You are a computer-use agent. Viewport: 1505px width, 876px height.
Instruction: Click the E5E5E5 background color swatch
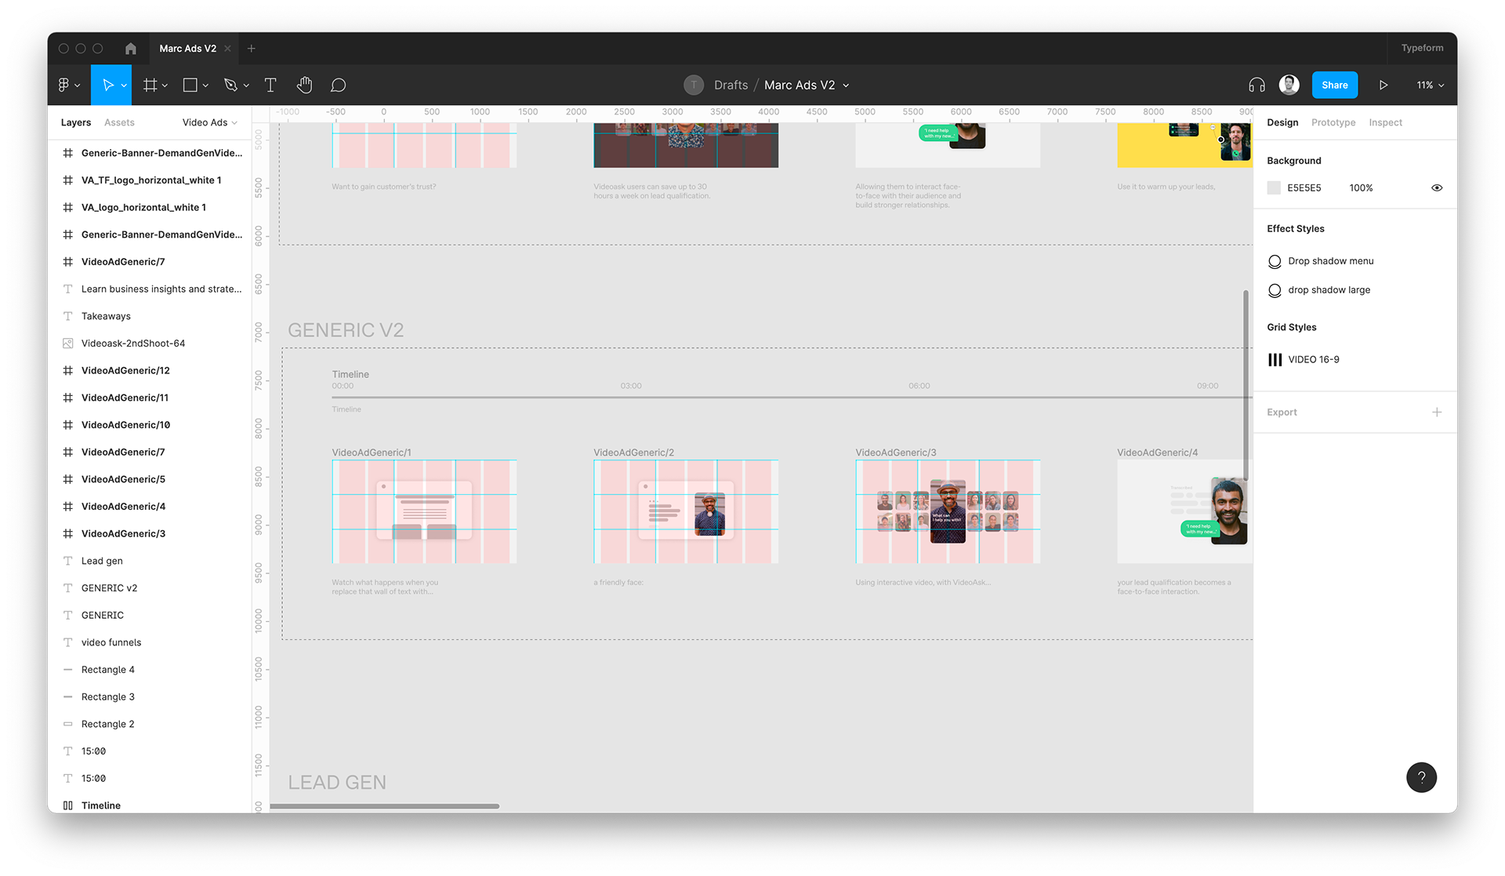1274,188
